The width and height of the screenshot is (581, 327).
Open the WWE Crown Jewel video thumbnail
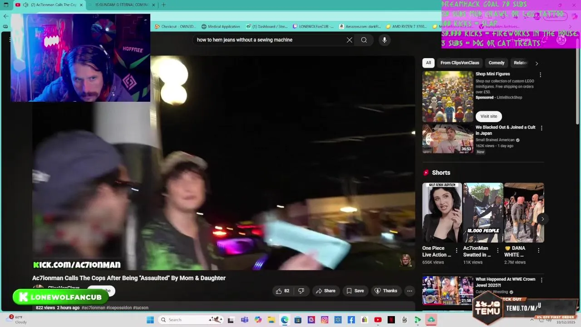(448, 291)
